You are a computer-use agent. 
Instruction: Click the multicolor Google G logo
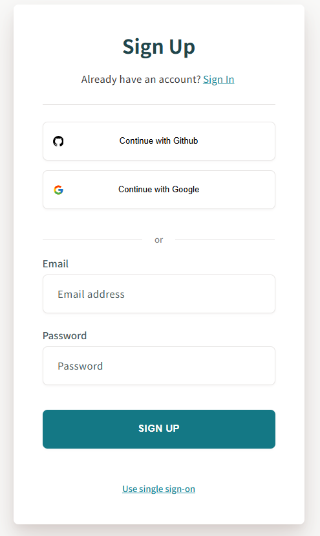58,190
